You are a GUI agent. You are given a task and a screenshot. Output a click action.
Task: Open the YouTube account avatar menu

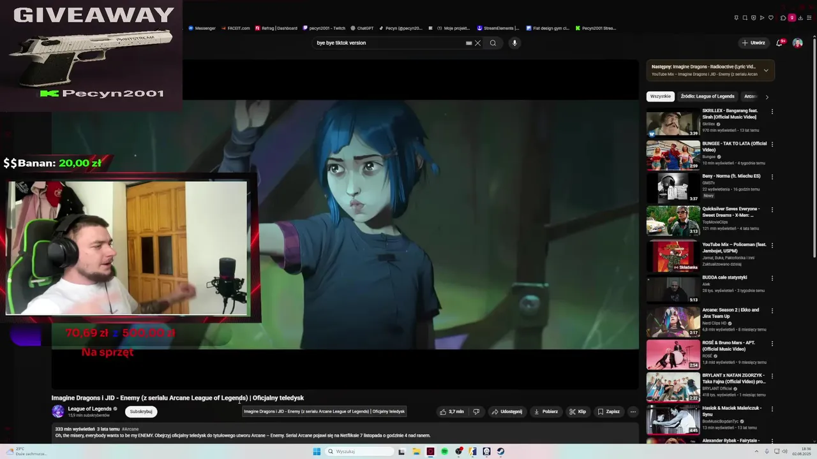pyautogui.click(x=797, y=43)
